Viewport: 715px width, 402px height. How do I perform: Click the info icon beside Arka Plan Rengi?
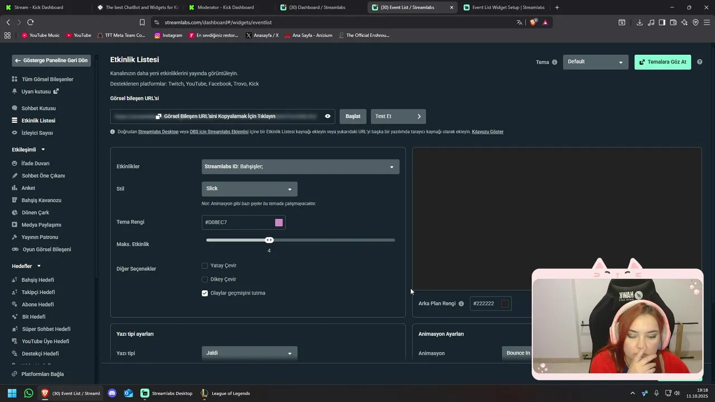coord(461,304)
